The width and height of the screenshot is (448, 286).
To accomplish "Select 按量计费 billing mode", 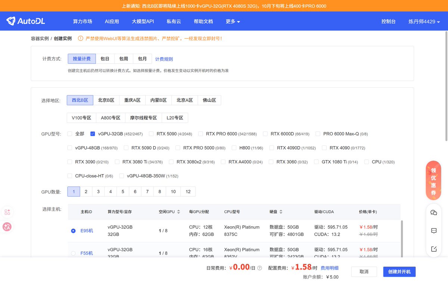I will pyautogui.click(x=82, y=59).
